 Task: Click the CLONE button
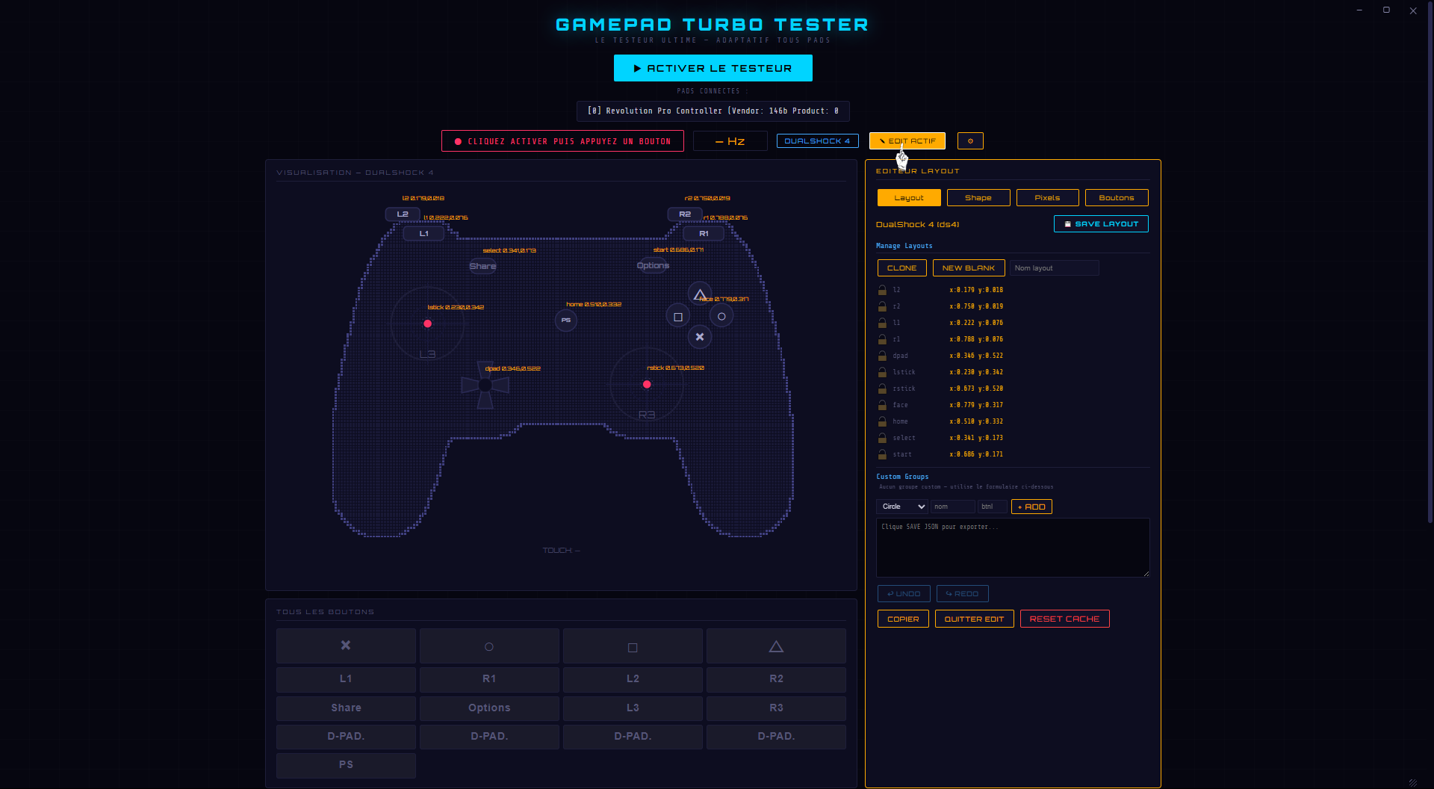click(902, 267)
